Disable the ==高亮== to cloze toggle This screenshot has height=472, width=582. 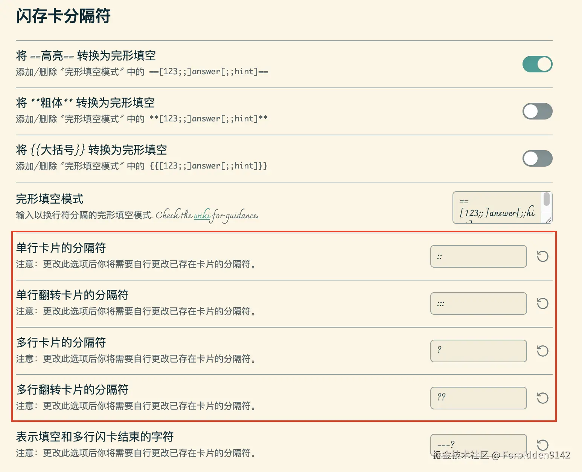(x=537, y=64)
